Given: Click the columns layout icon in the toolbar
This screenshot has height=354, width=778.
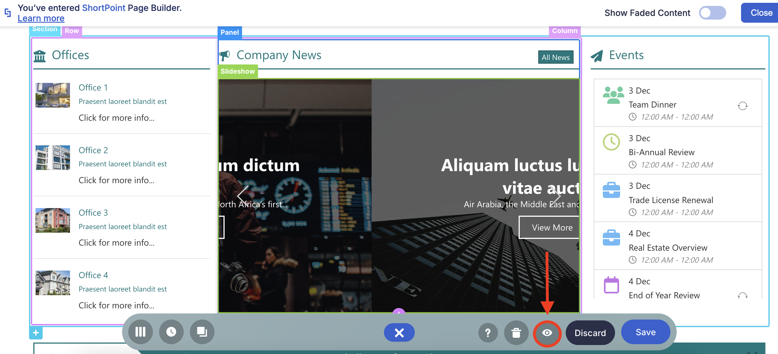Looking at the screenshot, I should pyautogui.click(x=140, y=332).
